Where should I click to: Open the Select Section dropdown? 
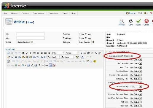25,42
